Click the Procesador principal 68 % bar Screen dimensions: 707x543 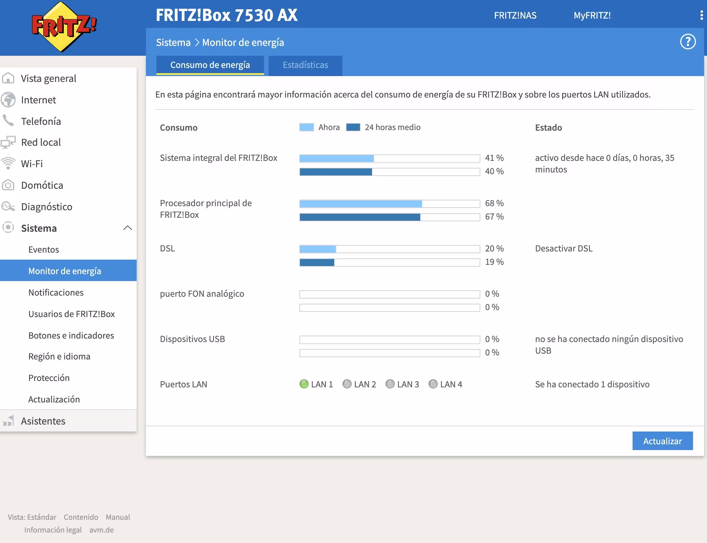[390, 203]
